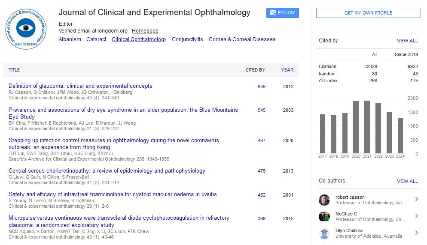Open the Homepage link
Screen dimensions: 427x245
tap(145, 31)
